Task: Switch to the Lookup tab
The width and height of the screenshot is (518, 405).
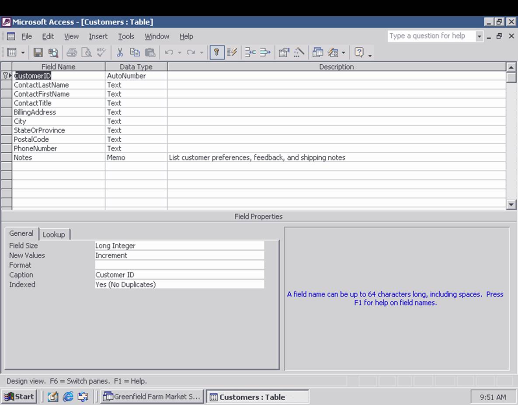Action: [x=55, y=234]
